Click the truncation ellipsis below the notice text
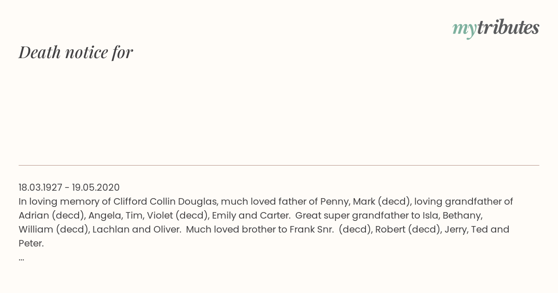This screenshot has height=293, width=558. [21, 258]
